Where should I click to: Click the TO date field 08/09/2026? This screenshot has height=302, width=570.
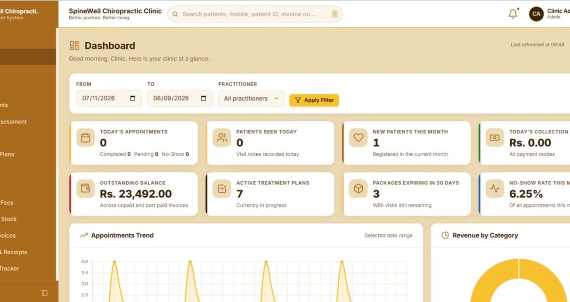[180, 98]
